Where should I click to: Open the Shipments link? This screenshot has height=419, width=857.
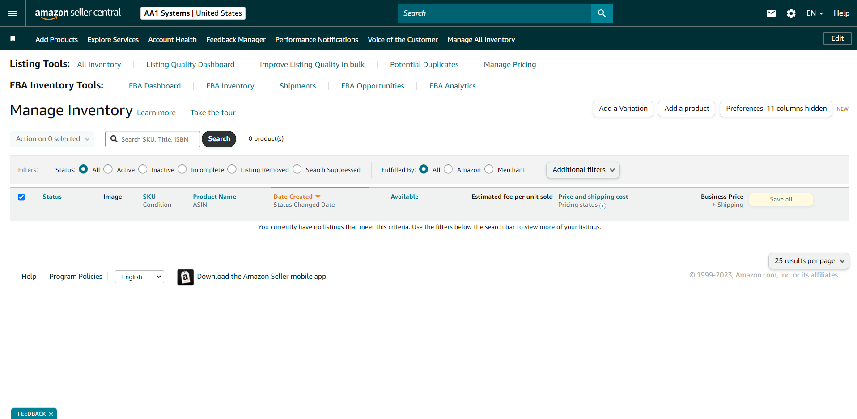(298, 86)
